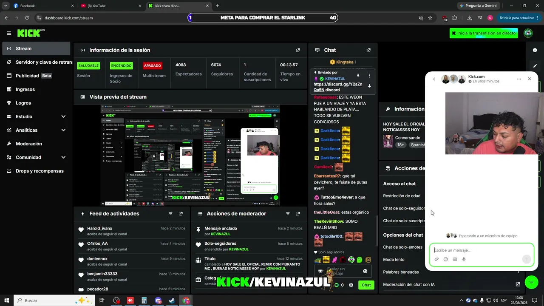The height and width of the screenshot is (306, 544).
Task: Expand the Estudio sidebar section
Action: [63, 116]
